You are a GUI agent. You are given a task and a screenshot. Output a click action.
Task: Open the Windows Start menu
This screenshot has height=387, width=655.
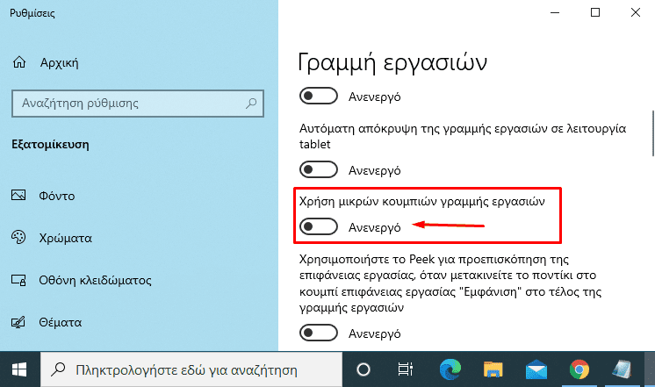pyautogui.click(x=19, y=369)
